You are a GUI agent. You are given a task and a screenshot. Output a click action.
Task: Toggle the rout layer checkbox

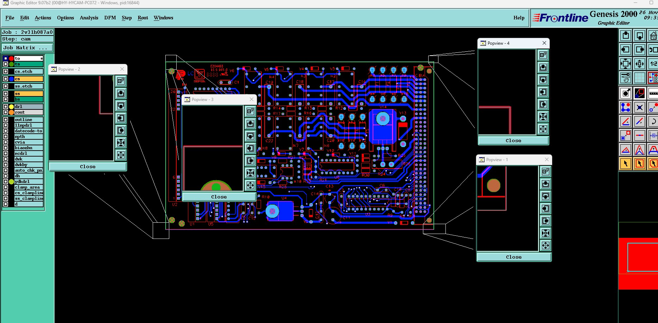point(6,112)
